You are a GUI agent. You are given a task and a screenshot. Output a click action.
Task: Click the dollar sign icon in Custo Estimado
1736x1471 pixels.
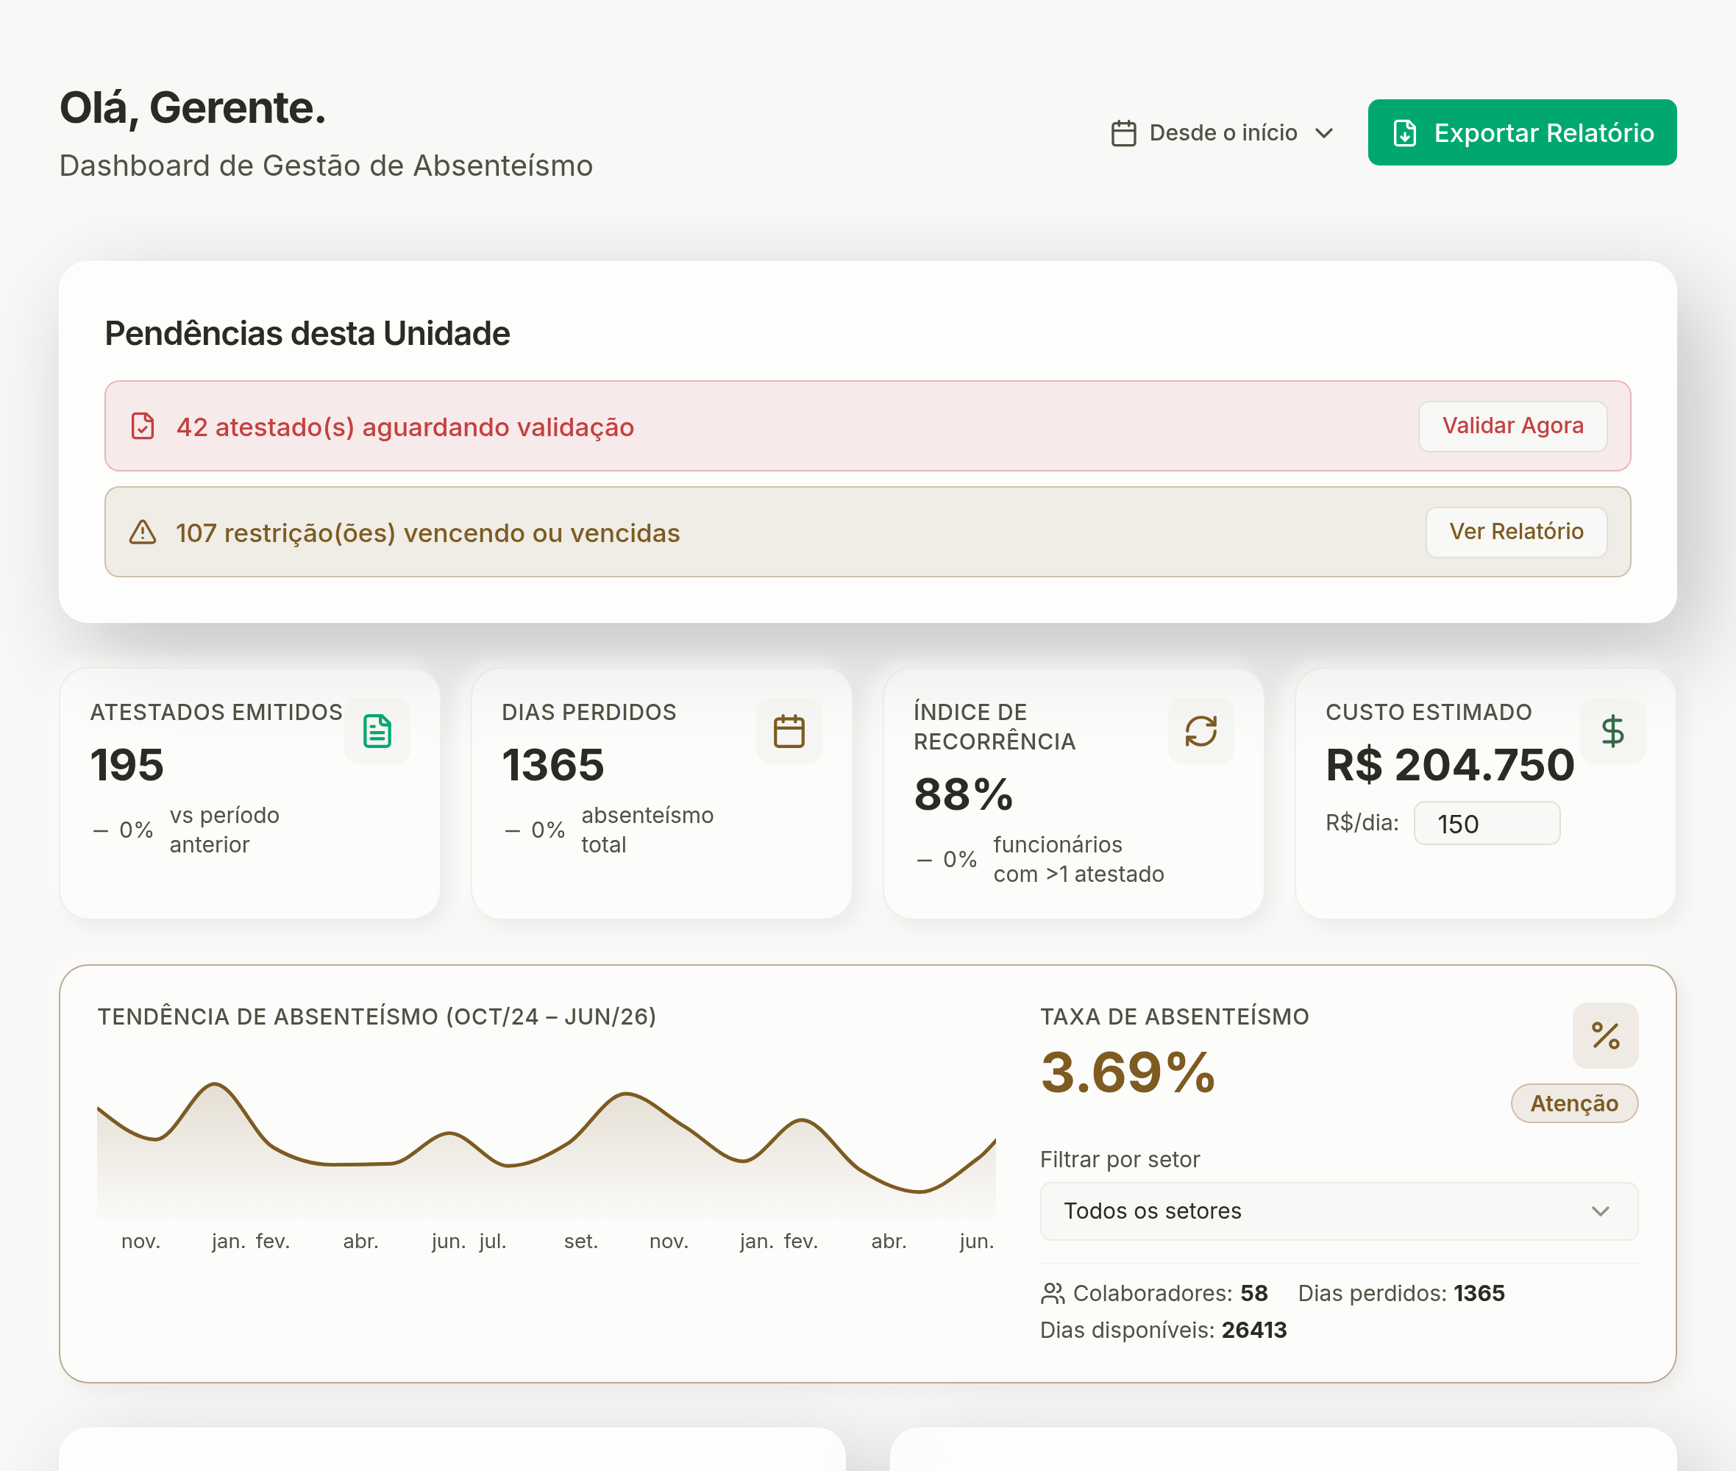pyautogui.click(x=1612, y=731)
